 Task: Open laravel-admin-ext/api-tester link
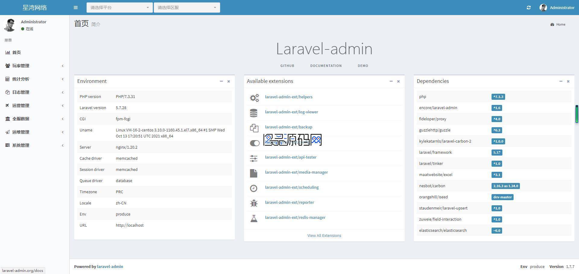[291, 157]
